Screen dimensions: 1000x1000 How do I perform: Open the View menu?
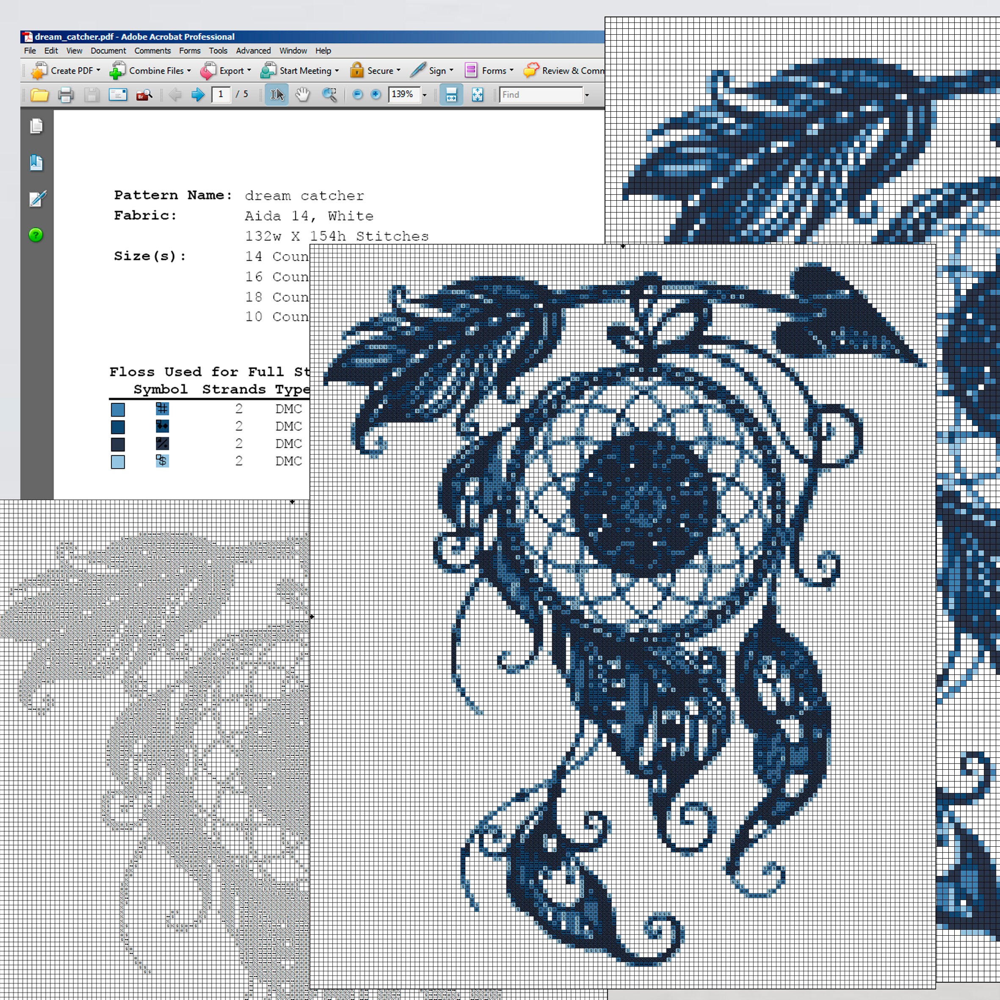[74, 51]
